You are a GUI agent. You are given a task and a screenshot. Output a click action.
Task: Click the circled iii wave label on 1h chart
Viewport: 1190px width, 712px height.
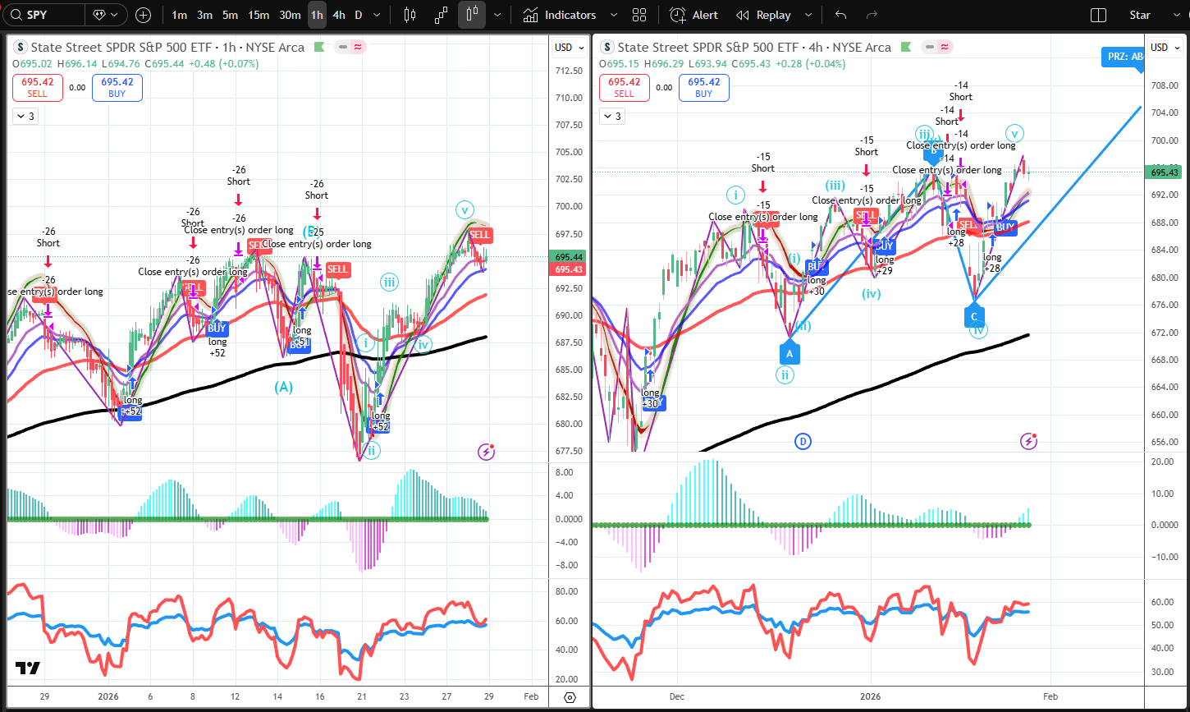tap(389, 283)
